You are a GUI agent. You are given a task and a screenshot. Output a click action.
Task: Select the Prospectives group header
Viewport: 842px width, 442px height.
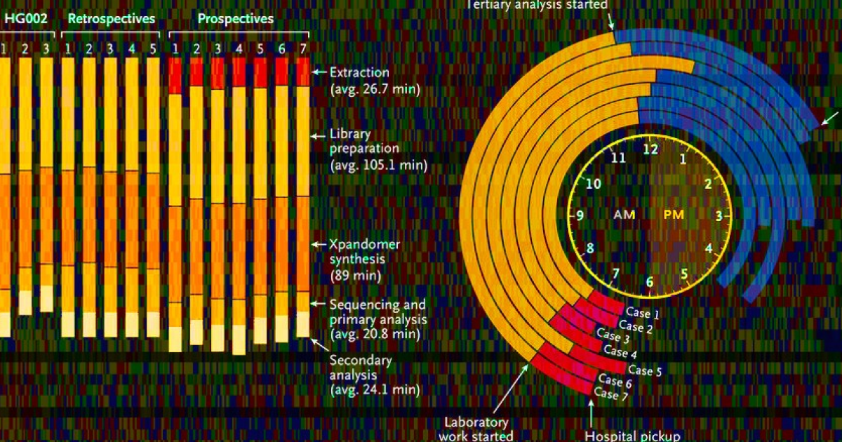tap(235, 19)
